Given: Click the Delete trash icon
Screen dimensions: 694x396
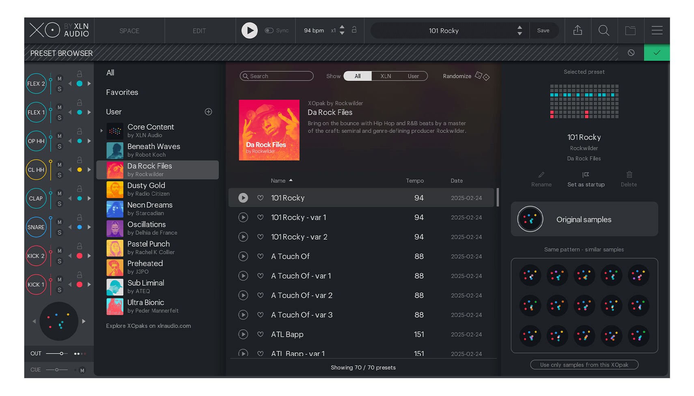Looking at the screenshot, I should click(629, 175).
